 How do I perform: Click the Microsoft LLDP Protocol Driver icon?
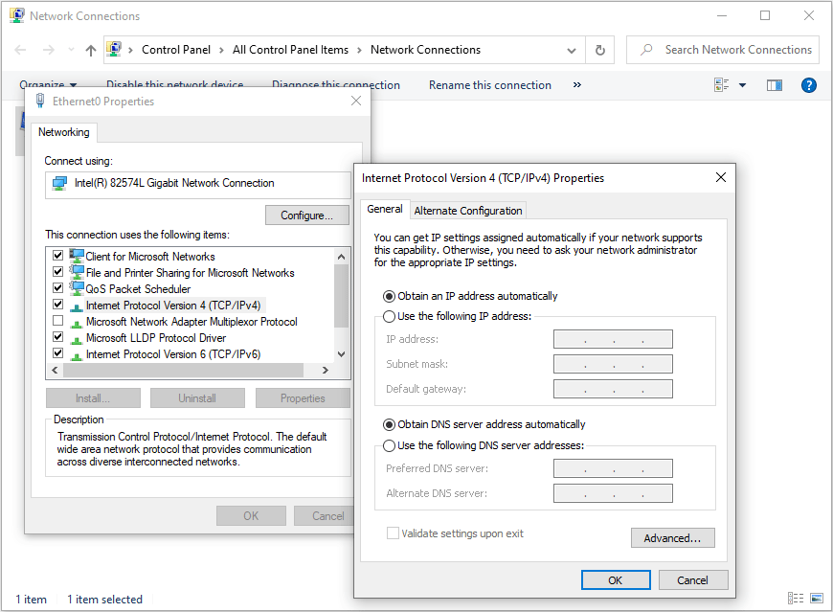tap(77, 339)
